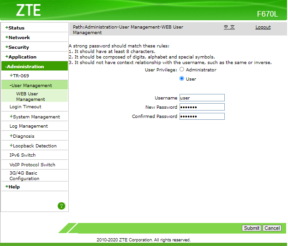Switch language using the Chinese link
The image size is (288, 246).
point(229,27)
